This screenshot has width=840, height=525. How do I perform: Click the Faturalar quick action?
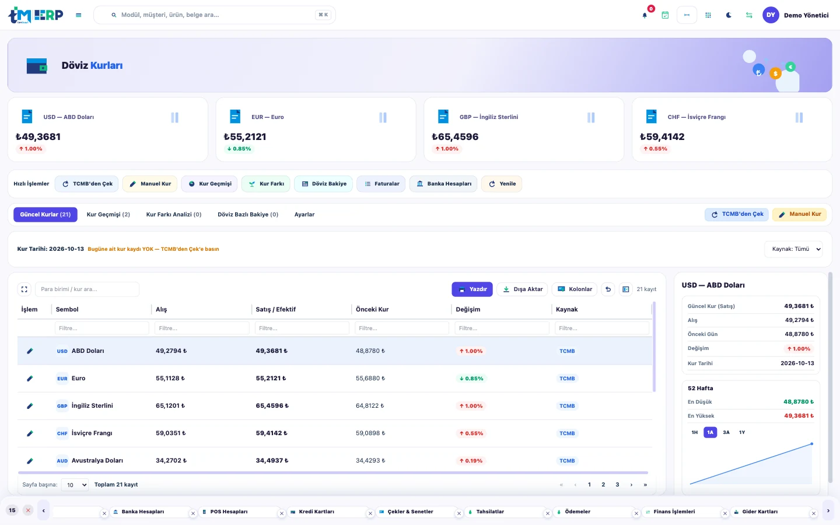(x=381, y=184)
